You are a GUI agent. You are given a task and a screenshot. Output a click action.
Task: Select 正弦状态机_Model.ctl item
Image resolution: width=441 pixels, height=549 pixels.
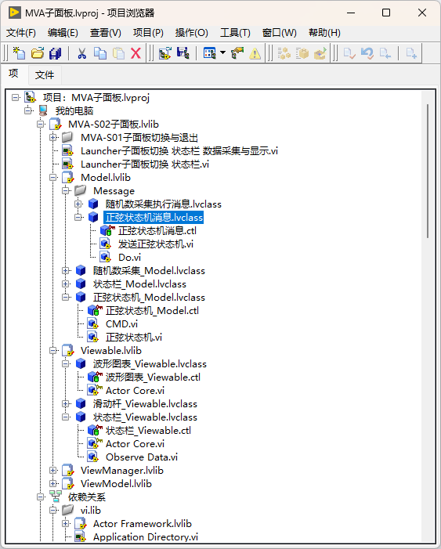152,310
